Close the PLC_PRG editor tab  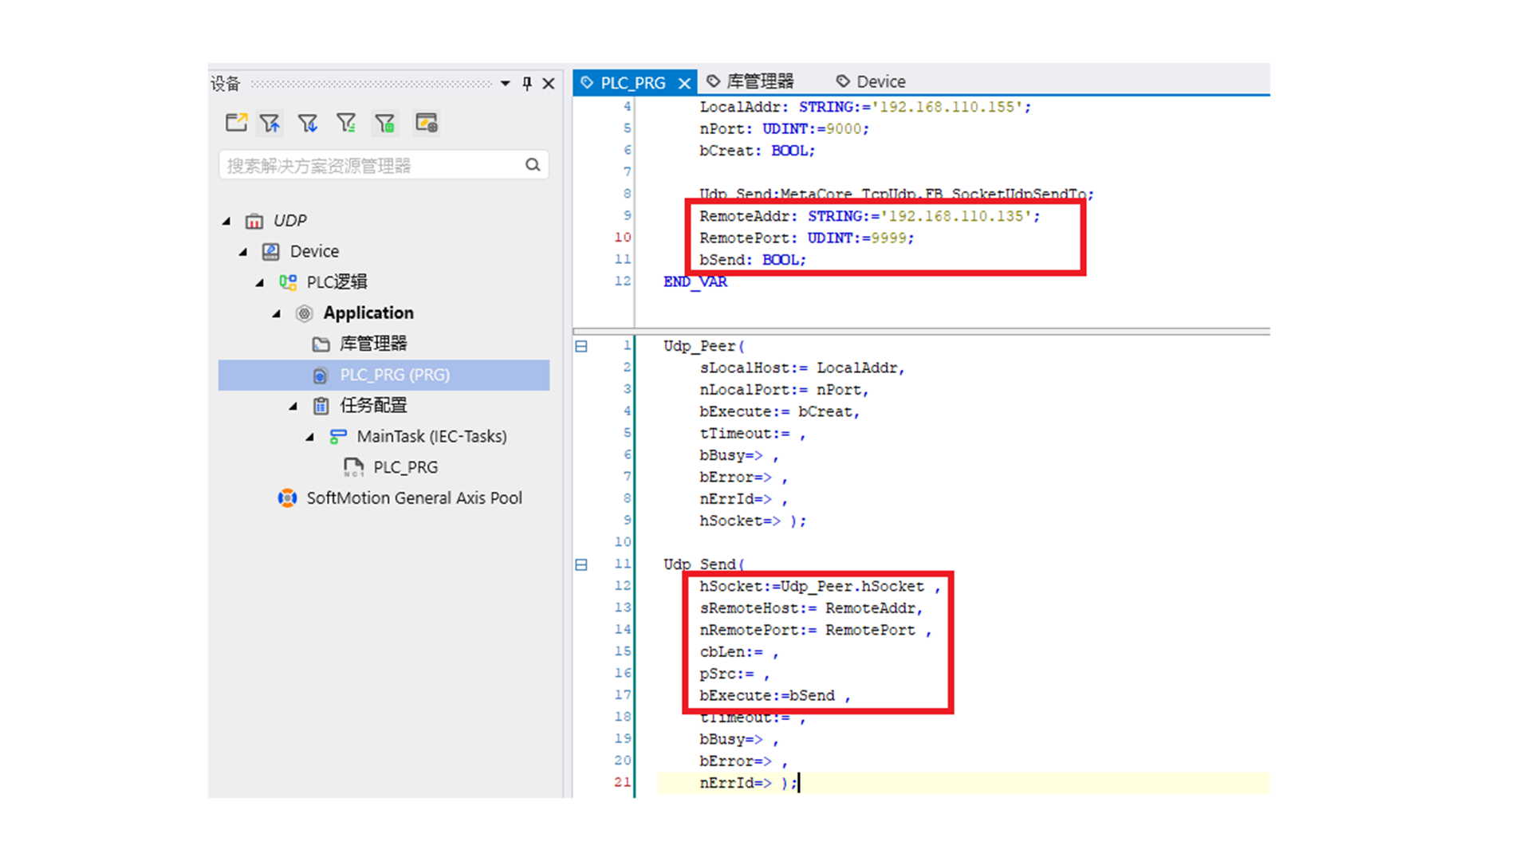[x=684, y=83]
